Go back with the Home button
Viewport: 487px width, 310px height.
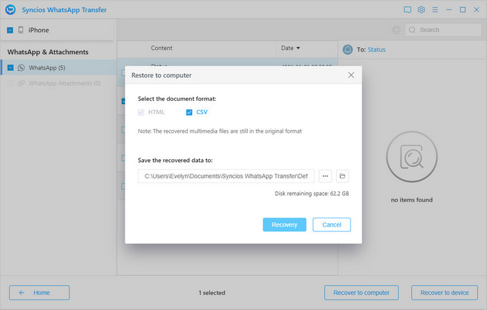coord(39,293)
